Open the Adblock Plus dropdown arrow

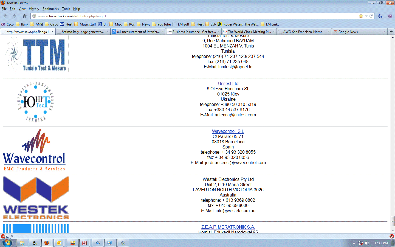coord(7,236)
